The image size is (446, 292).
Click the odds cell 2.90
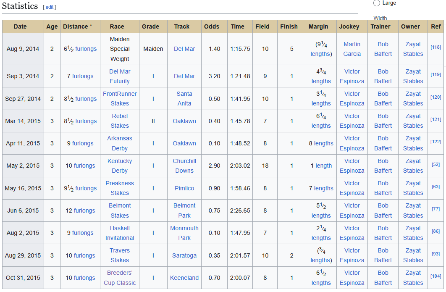pyautogui.click(x=214, y=166)
